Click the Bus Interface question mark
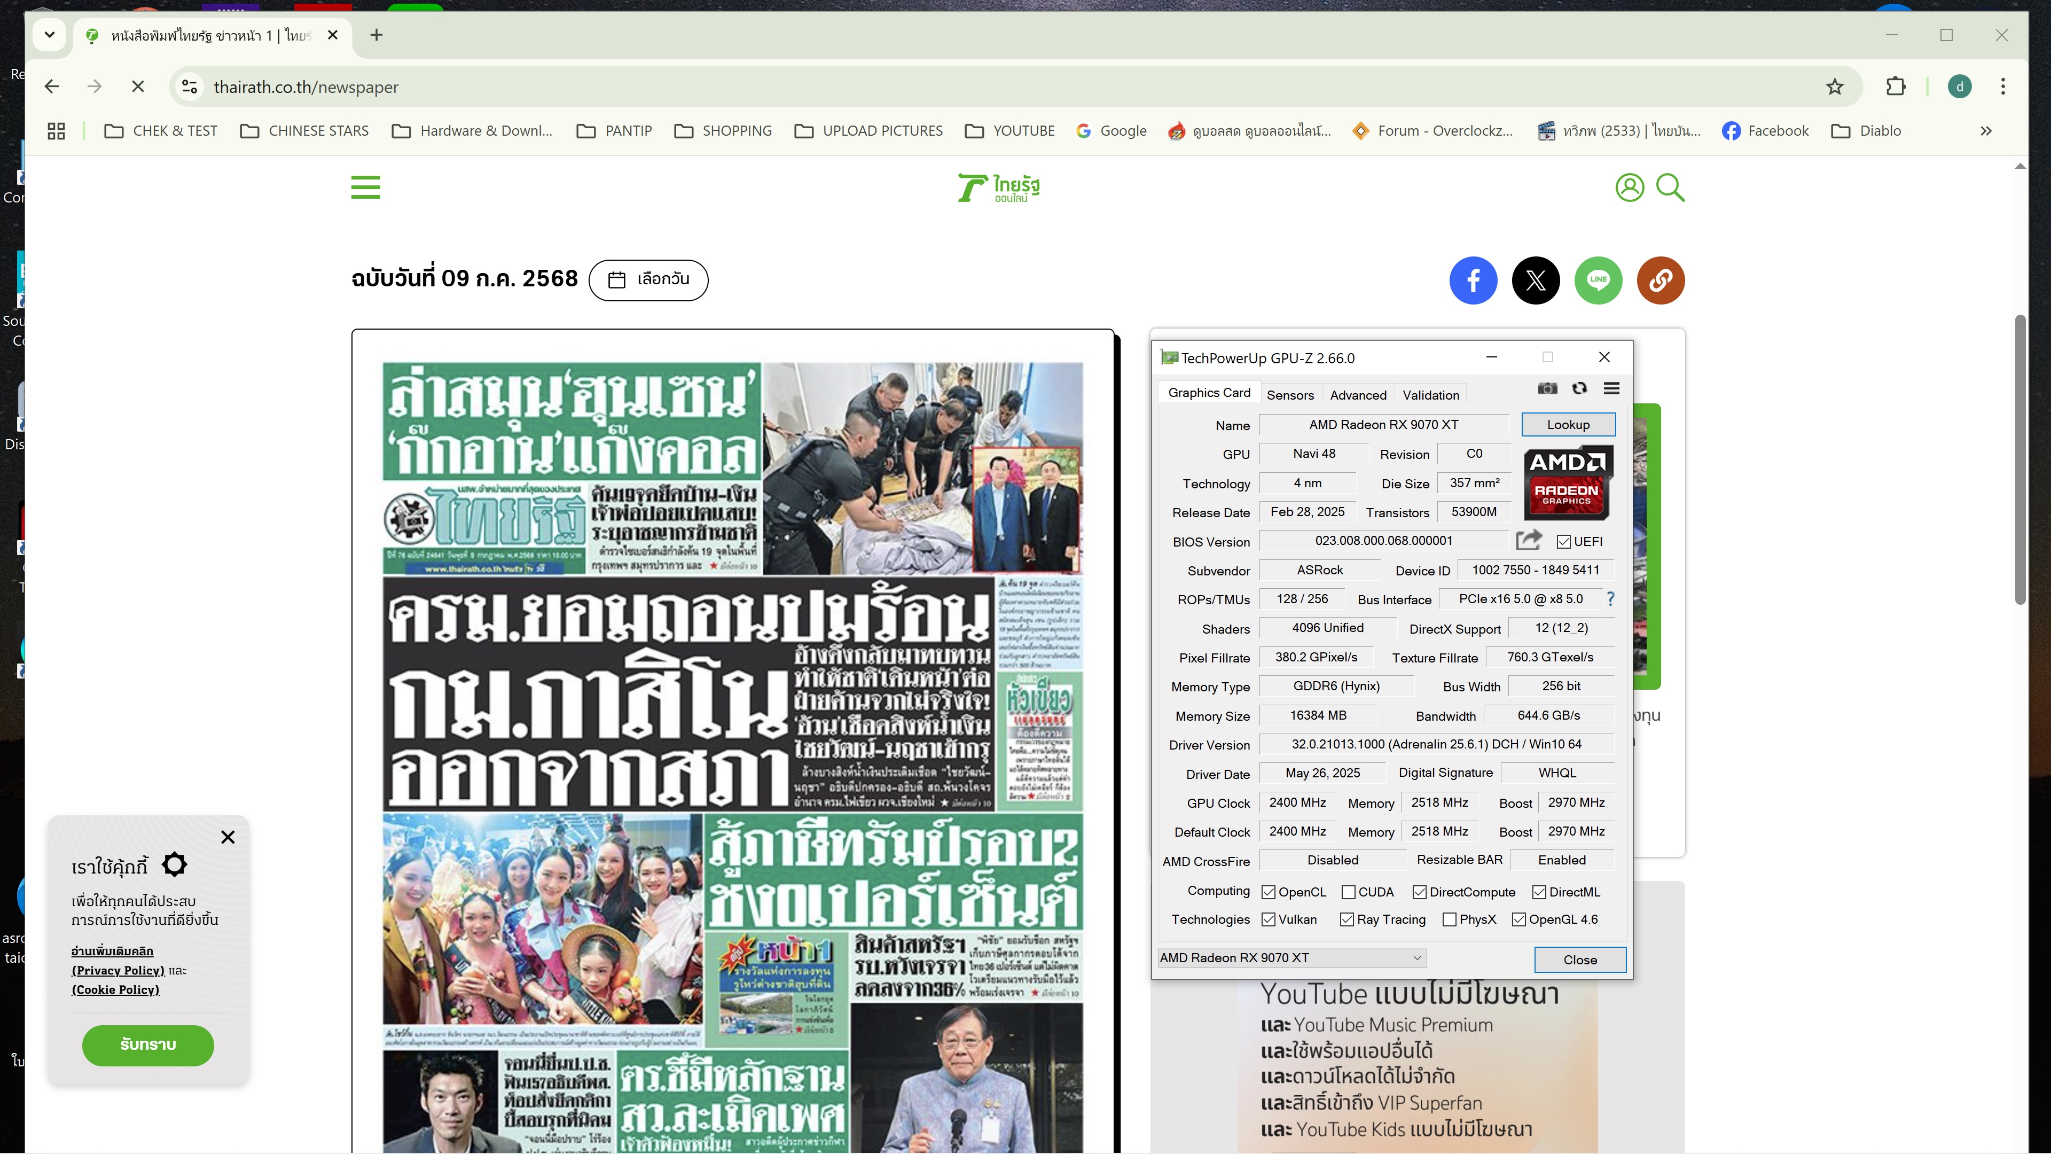 point(1611,599)
